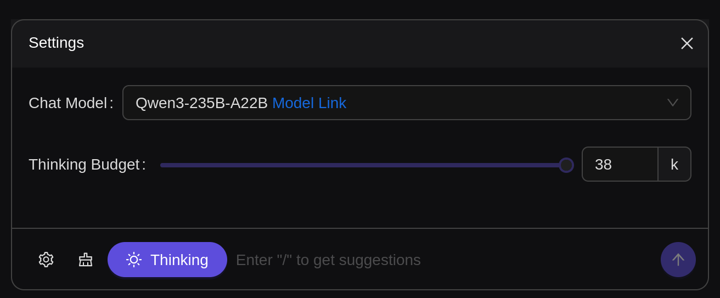Image resolution: width=720 pixels, height=298 pixels.
Task: Focus the Thinking Budget value field showing 38
Action: (620, 164)
